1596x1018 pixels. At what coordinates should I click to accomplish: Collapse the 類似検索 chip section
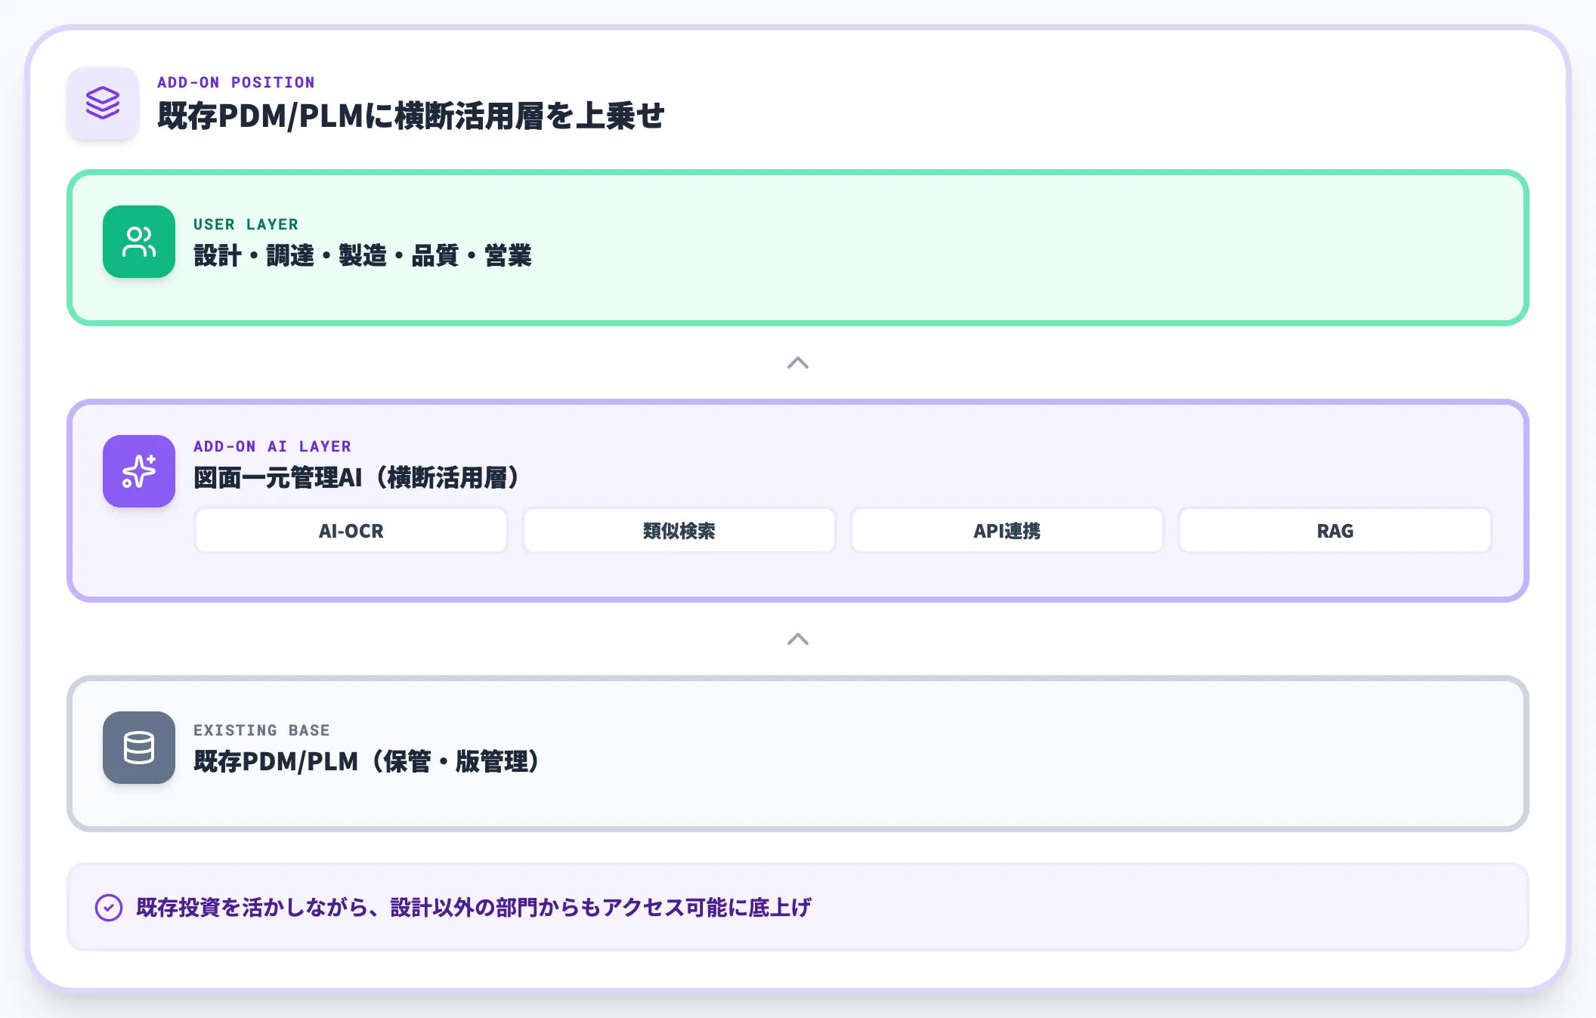(679, 531)
